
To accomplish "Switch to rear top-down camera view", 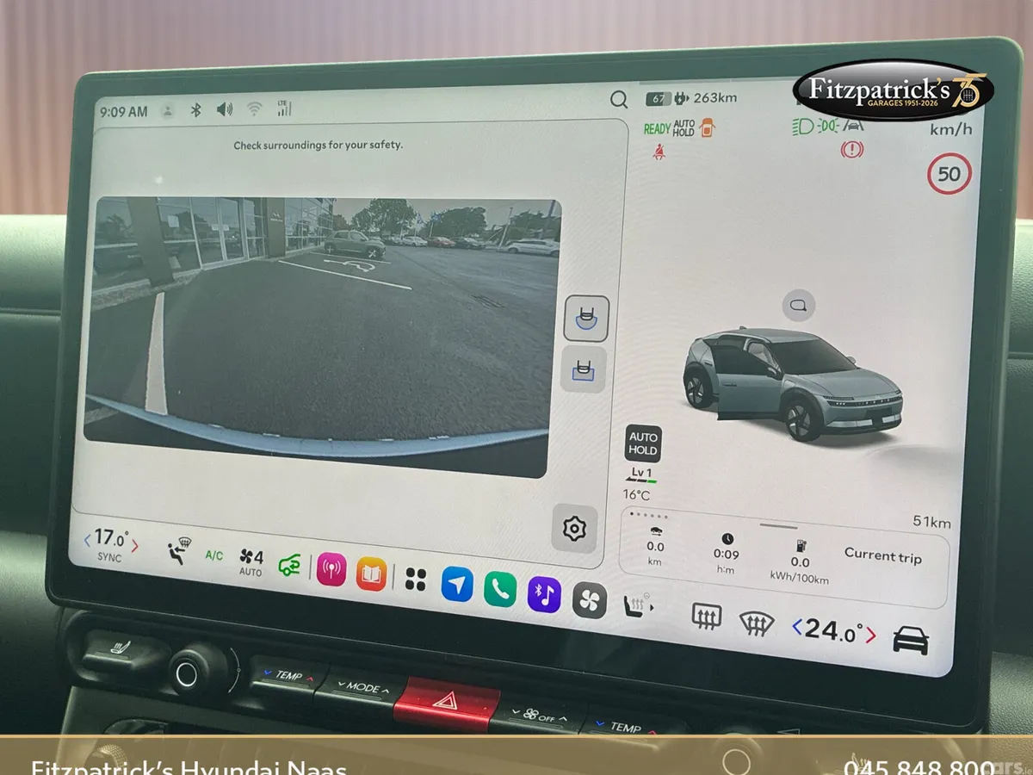I will 584,369.
